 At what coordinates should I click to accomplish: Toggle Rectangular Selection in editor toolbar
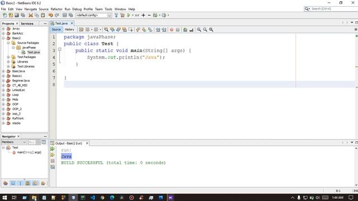pos(130,30)
